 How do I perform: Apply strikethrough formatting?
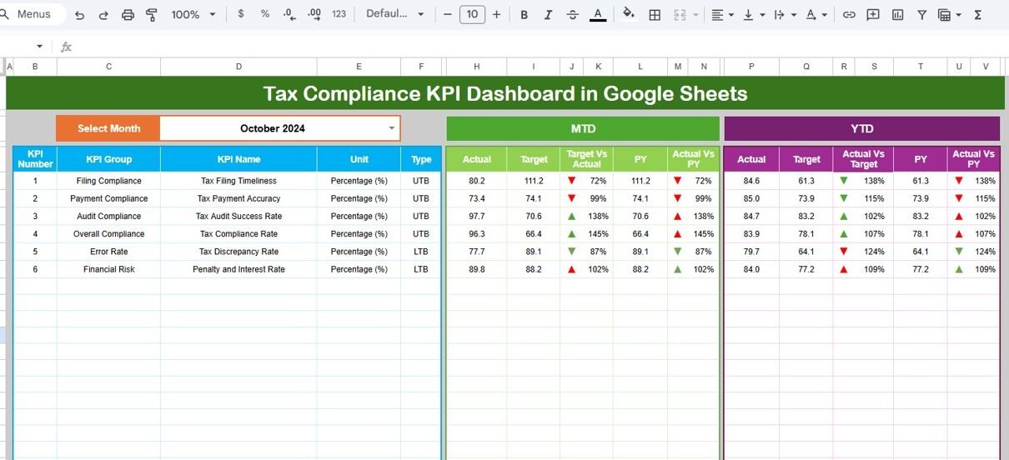point(572,15)
